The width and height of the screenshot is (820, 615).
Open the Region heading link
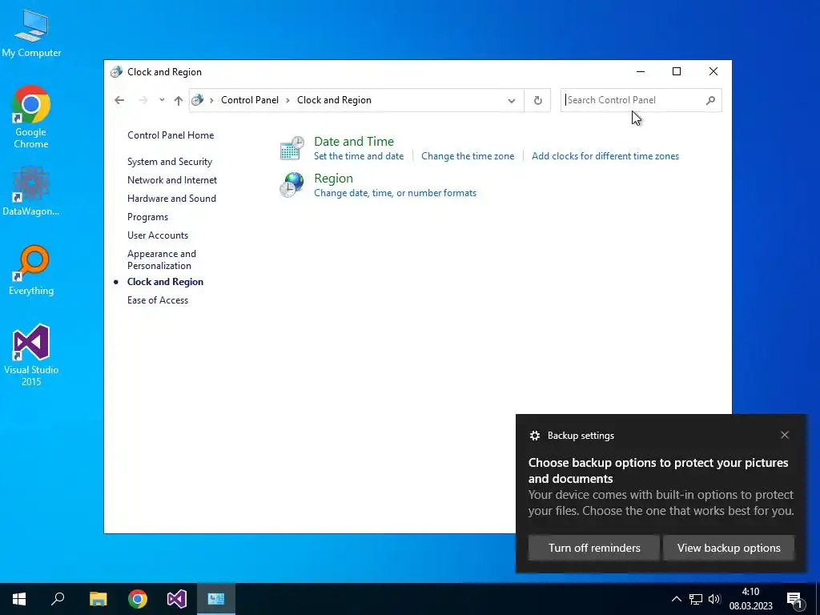[x=333, y=179]
